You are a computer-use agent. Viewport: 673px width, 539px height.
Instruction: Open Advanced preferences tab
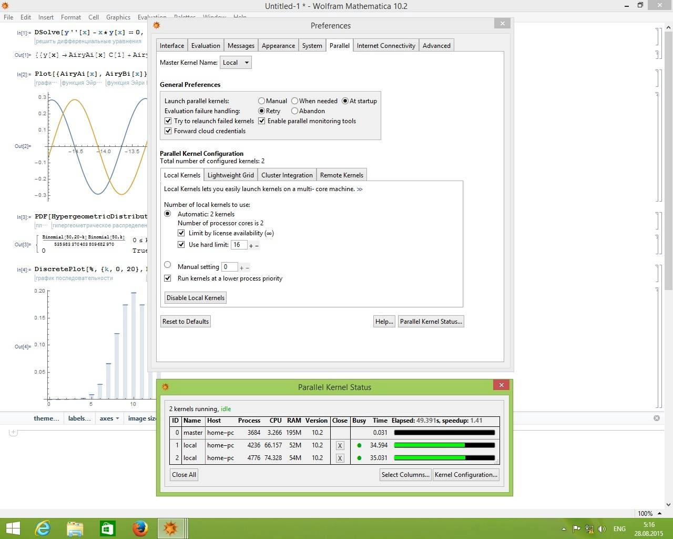[436, 46]
